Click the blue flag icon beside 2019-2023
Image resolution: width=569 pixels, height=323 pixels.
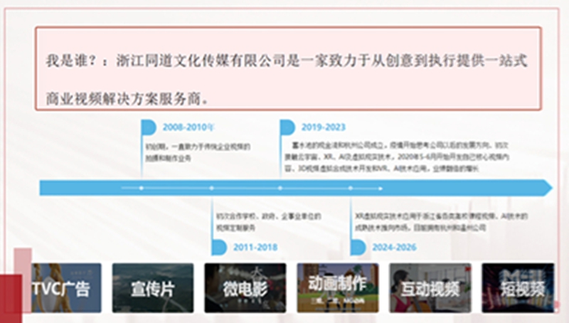point(287,127)
